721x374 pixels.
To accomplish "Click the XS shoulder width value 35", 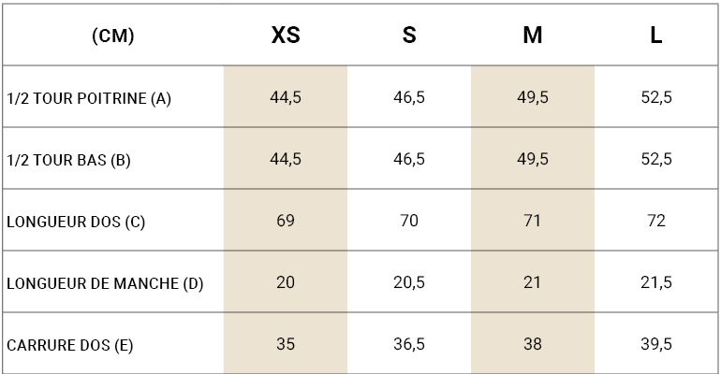I will click(286, 344).
